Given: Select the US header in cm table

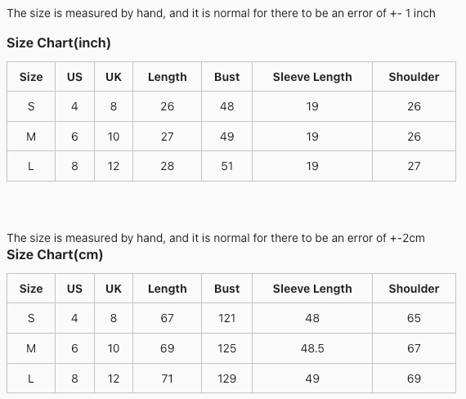Looking at the screenshot, I should coord(74,289).
